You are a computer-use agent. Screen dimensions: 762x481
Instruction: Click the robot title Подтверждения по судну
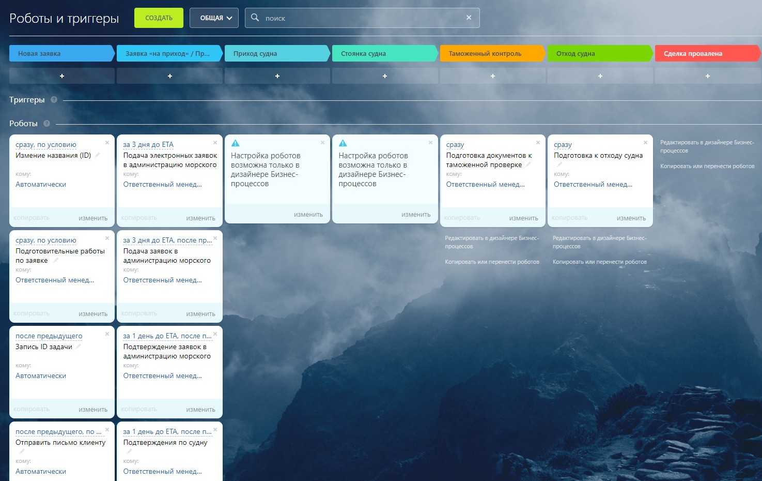coord(165,443)
